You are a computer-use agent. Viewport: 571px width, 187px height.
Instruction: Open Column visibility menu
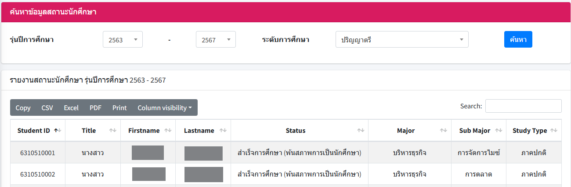tap(165, 108)
